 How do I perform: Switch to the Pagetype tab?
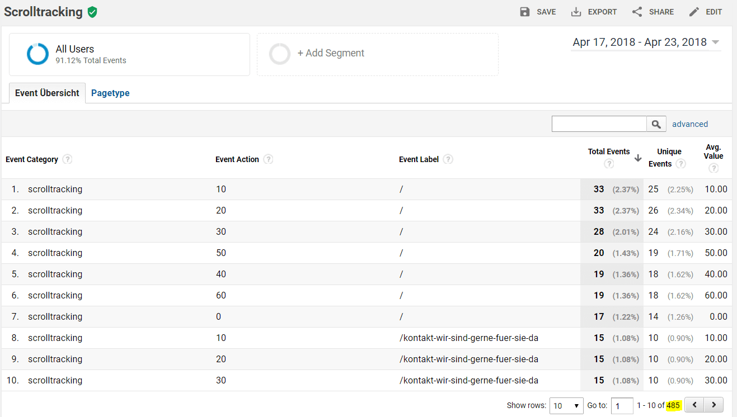tap(110, 93)
